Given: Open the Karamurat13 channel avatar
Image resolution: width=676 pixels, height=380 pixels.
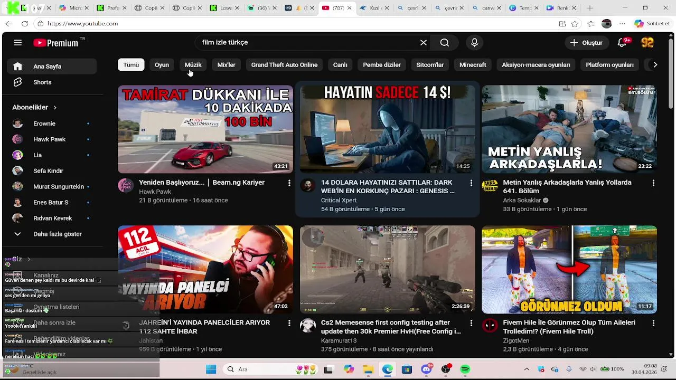Looking at the screenshot, I should (308, 325).
